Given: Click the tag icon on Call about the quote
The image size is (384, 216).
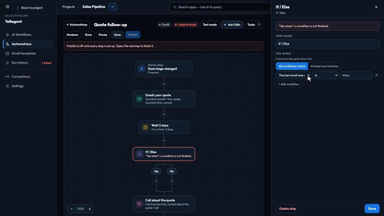Looking at the screenshot, I should pyautogui.click(x=139, y=204).
